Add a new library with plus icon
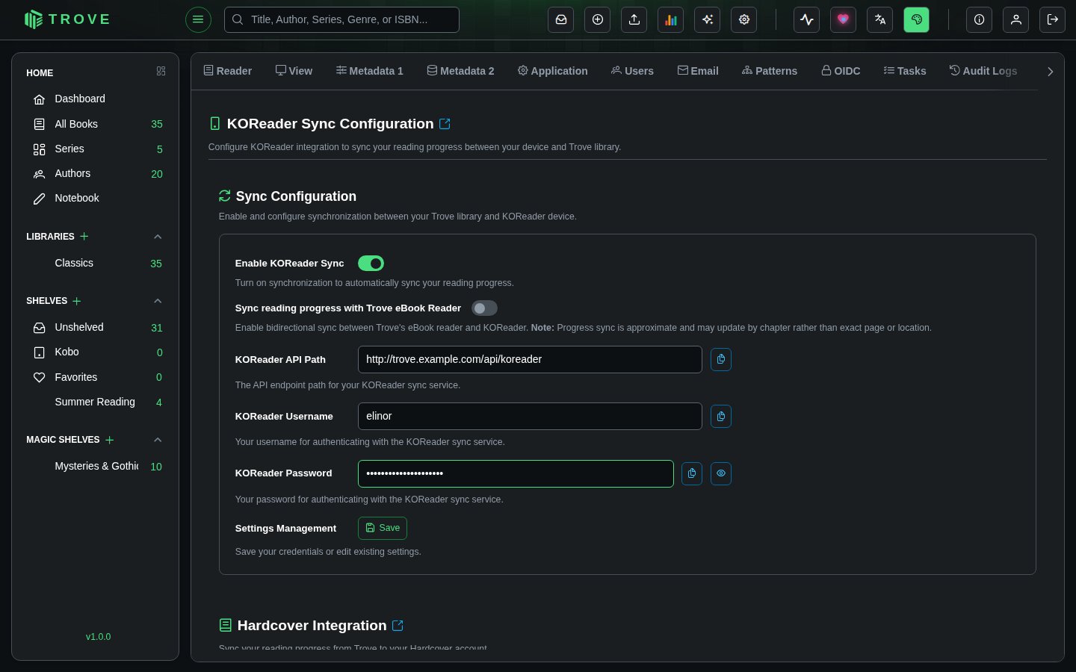 point(84,236)
